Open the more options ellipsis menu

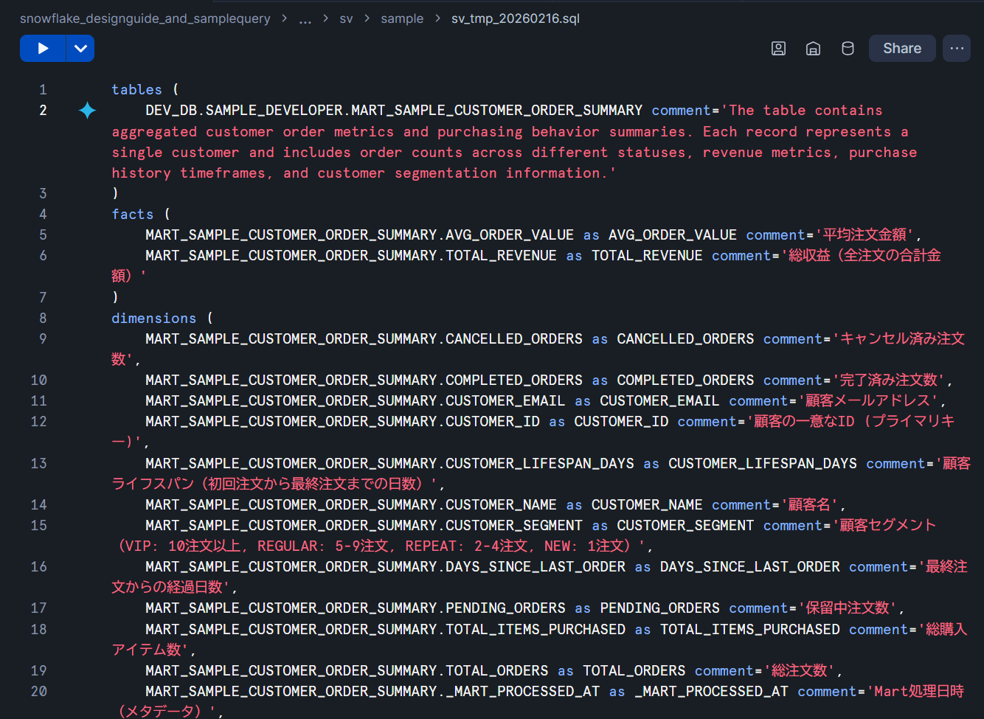click(x=957, y=49)
